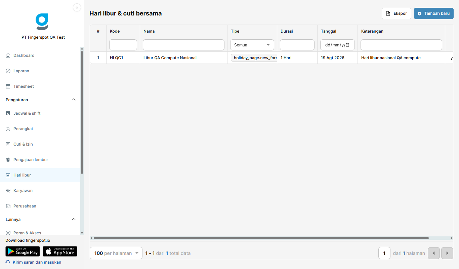Collapse the Pengaturan section

[x=74, y=100]
